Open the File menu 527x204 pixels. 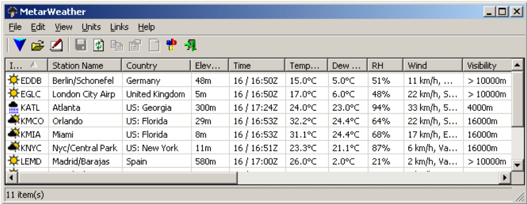[15, 27]
